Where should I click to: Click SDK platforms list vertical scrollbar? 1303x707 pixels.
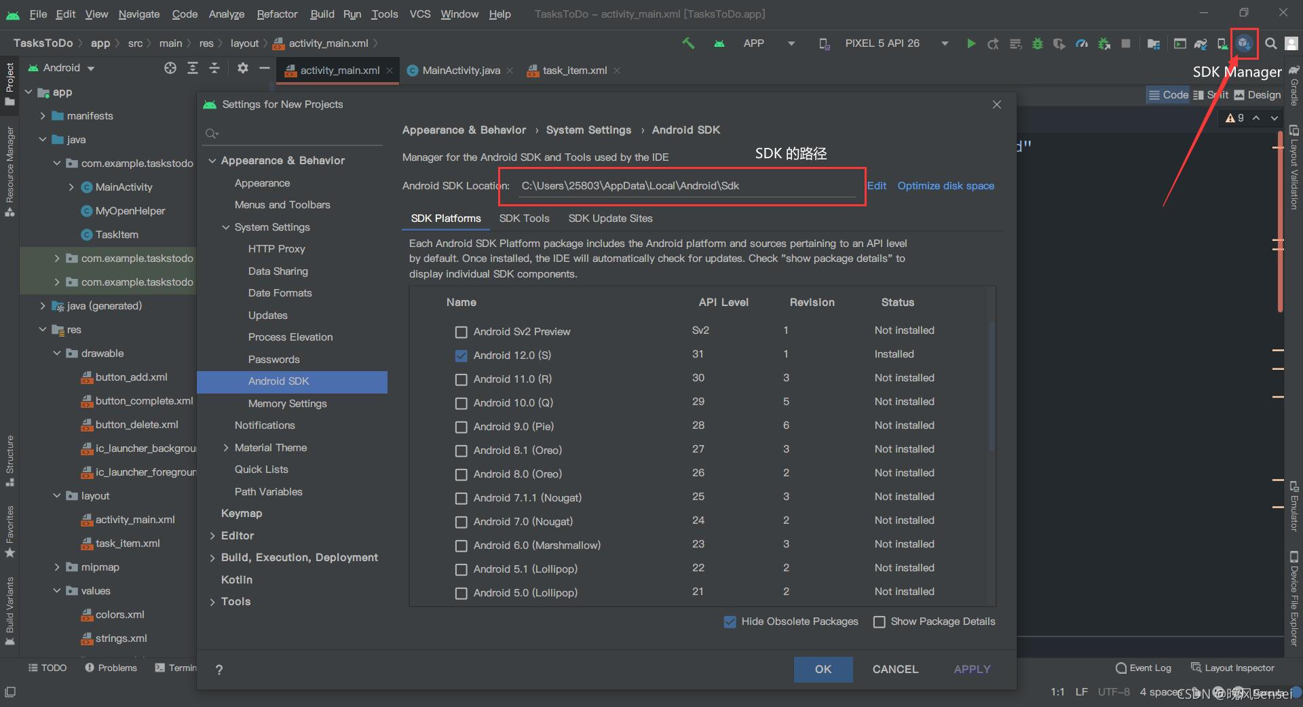992,387
